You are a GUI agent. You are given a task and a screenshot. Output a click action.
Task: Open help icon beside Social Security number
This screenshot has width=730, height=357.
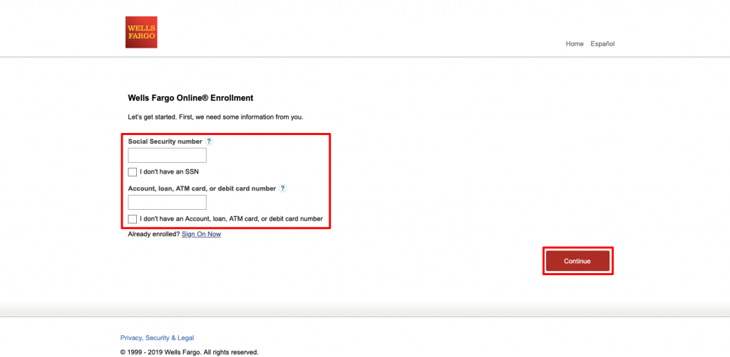[x=209, y=141]
